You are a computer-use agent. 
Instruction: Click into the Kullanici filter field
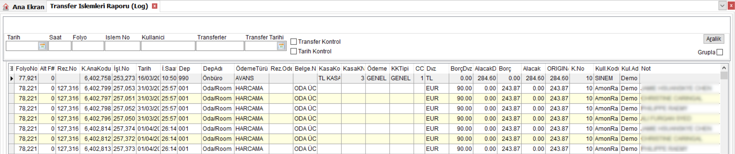168,46
